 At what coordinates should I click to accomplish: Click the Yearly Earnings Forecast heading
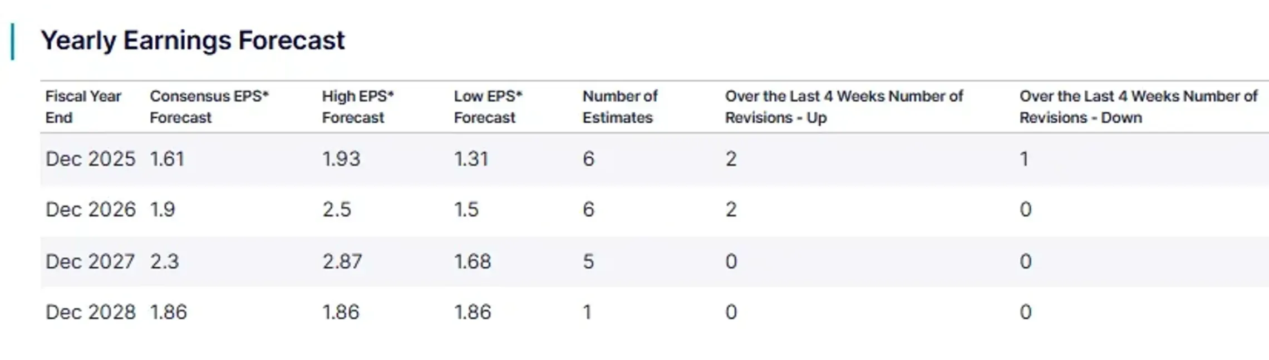[x=193, y=41]
